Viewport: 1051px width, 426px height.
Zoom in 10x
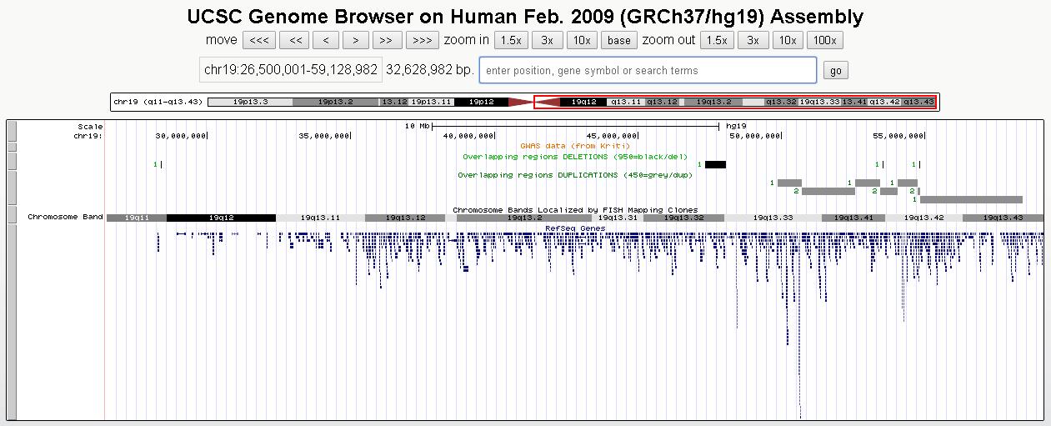pos(581,40)
